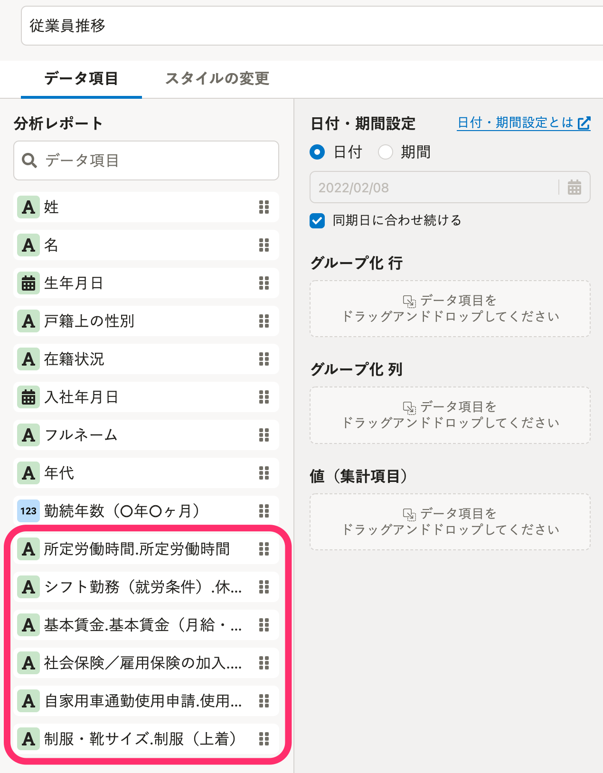
Task: Select the 期間 radio button
Action: tap(386, 152)
